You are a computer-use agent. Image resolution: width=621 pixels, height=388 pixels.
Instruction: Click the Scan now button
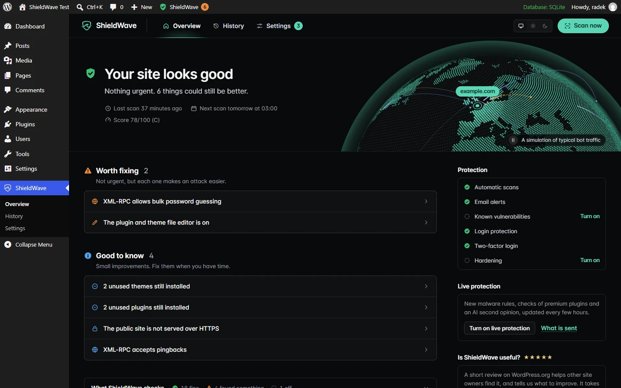click(583, 26)
